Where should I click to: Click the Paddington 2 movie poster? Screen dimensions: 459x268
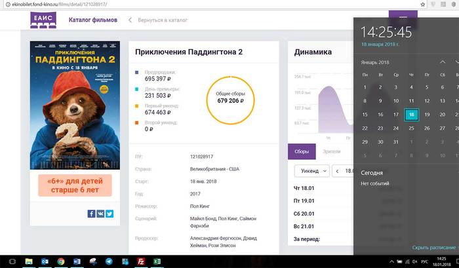75,105
